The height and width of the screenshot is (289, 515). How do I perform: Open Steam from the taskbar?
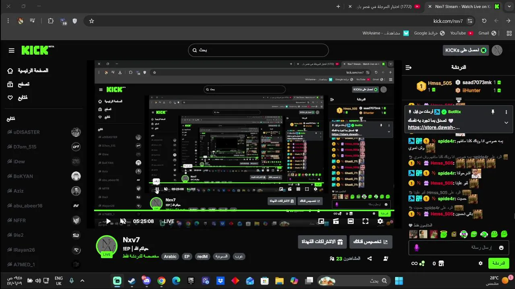132,281
